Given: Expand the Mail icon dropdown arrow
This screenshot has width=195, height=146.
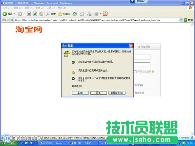Looking at the screenshot, I should [85, 14].
